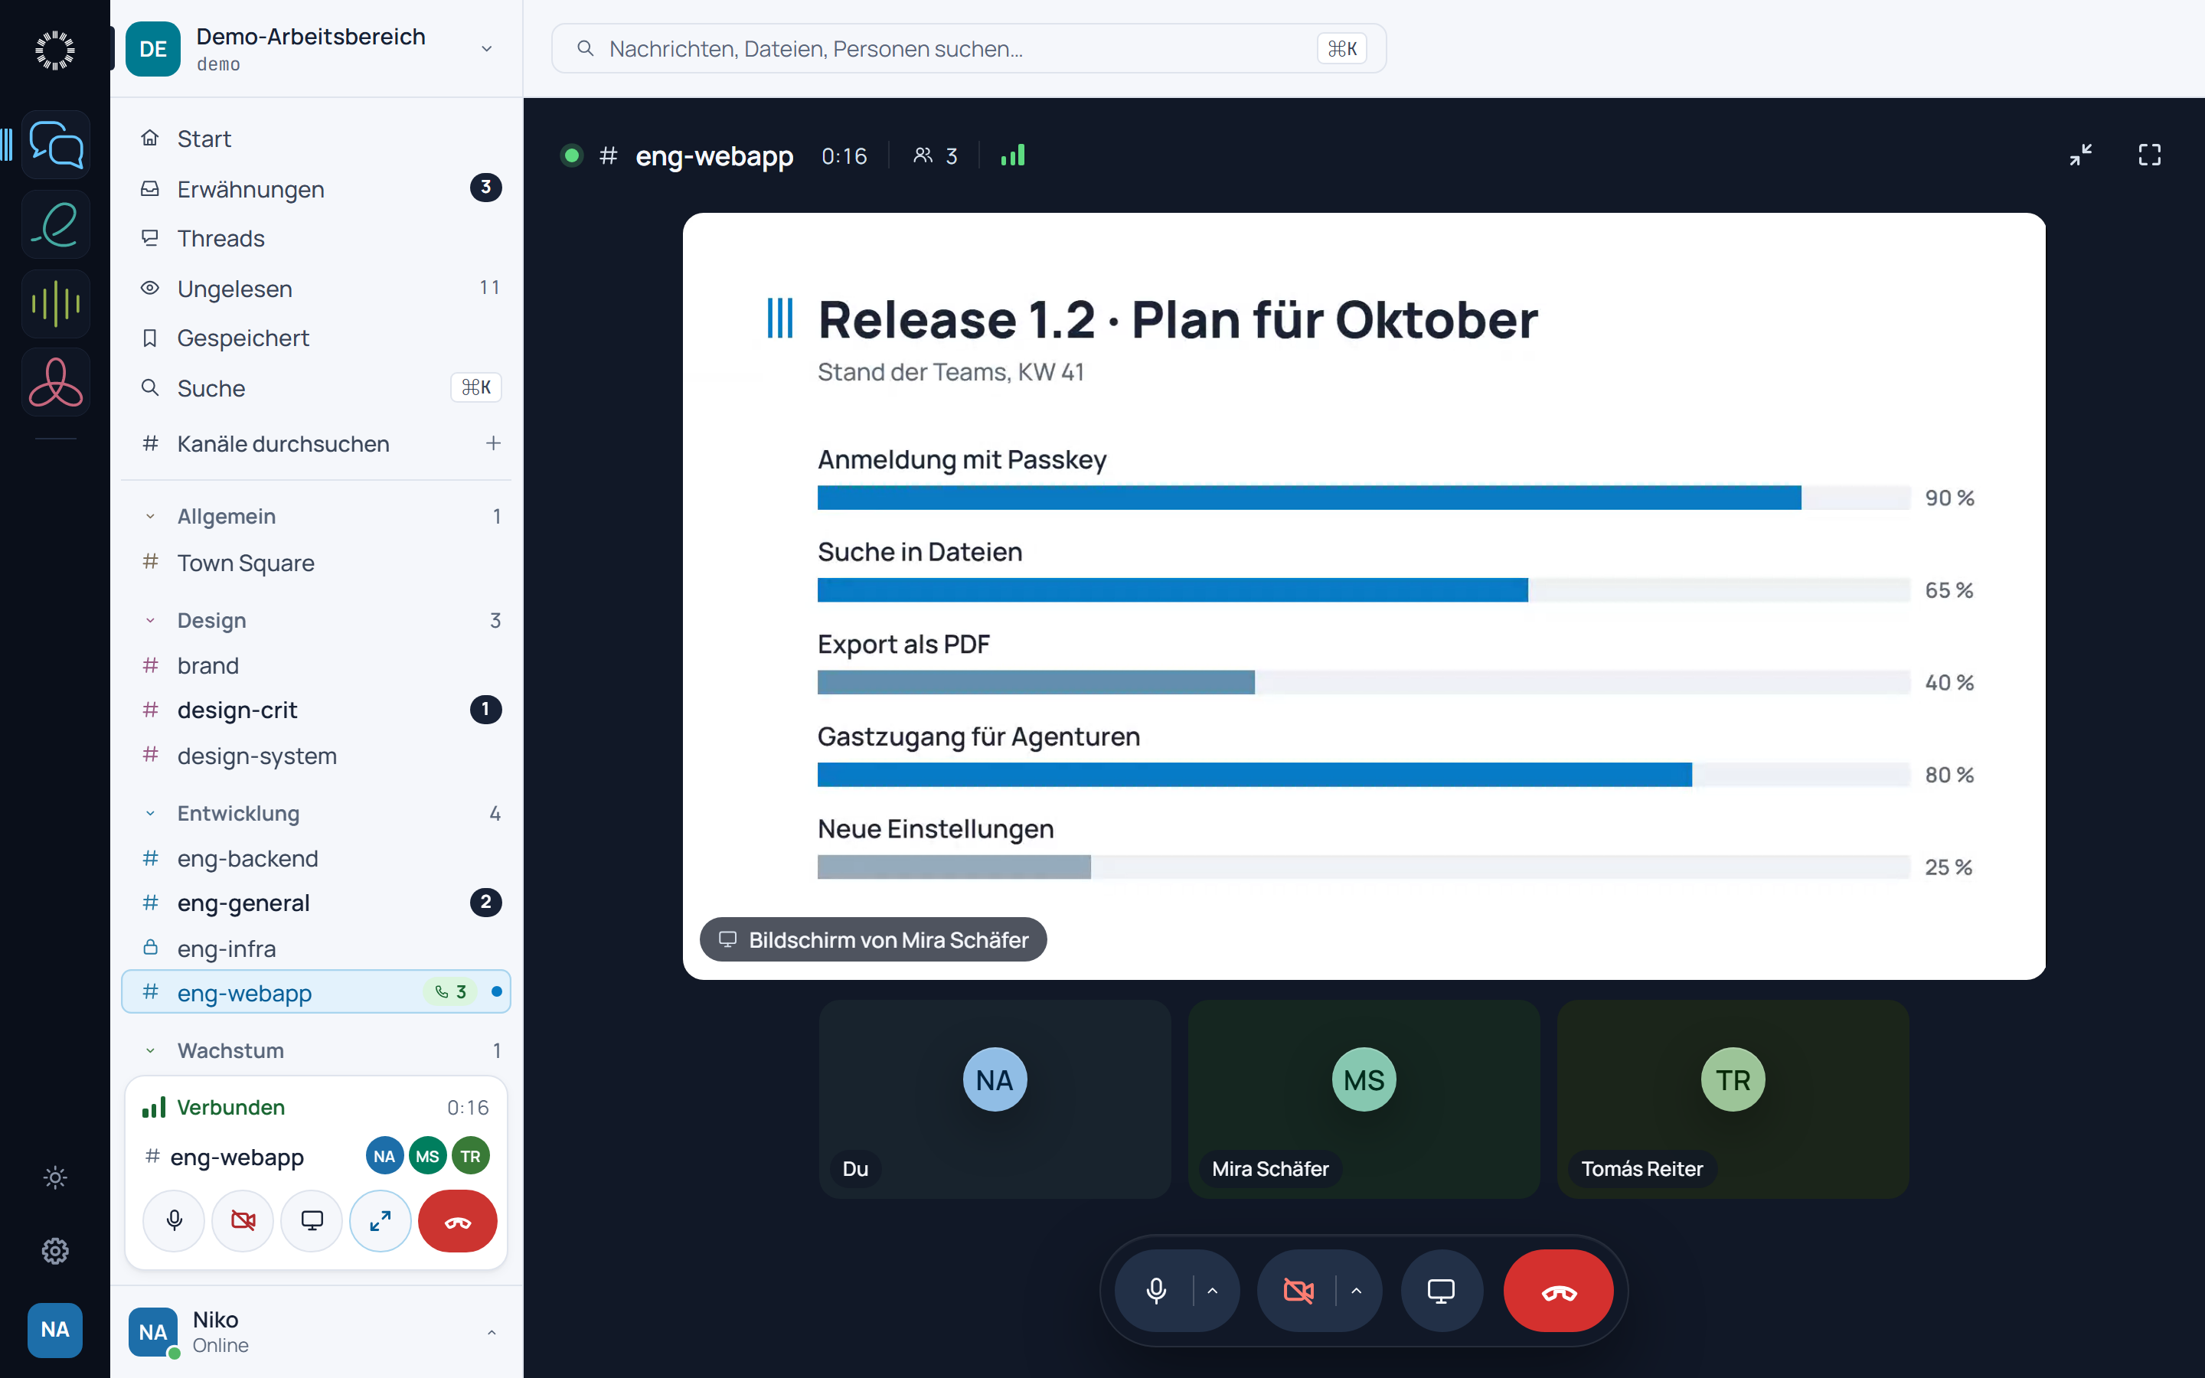Open Ungelesen messages list
Screen dimensions: 2205x1378
click(316, 289)
